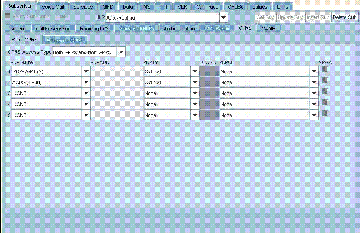Click the EQOSID column header
360x233 pixels.
click(x=208, y=62)
